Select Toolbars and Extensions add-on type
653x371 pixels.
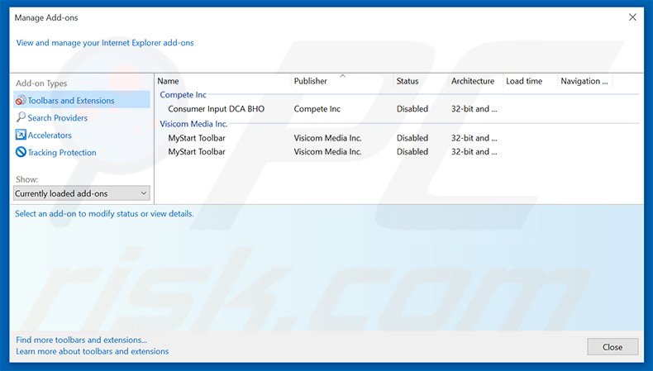pos(82,100)
